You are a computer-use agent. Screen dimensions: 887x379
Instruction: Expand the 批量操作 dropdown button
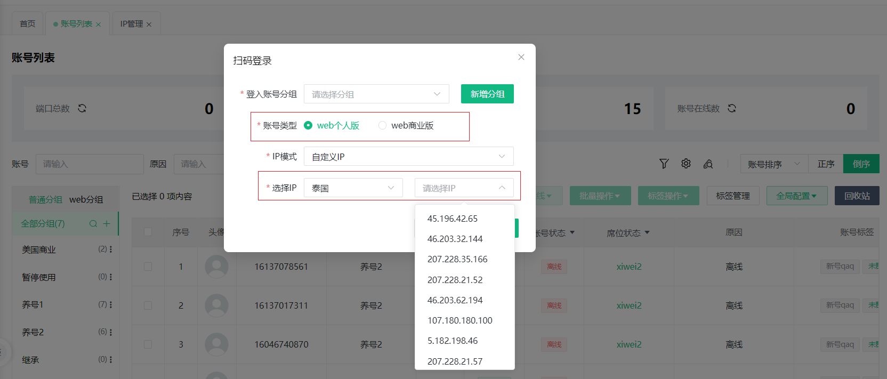pos(600,196)
